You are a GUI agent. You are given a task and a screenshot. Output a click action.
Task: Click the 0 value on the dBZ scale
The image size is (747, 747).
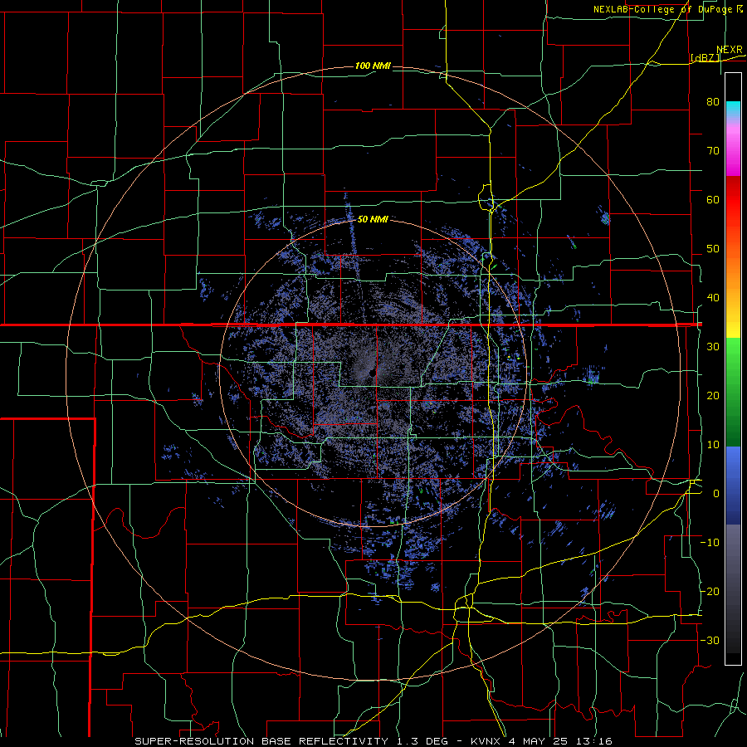715,494
